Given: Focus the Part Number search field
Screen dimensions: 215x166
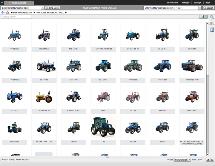Looking at the screenshot, I should pyautogui.click(x=171, y=8).
